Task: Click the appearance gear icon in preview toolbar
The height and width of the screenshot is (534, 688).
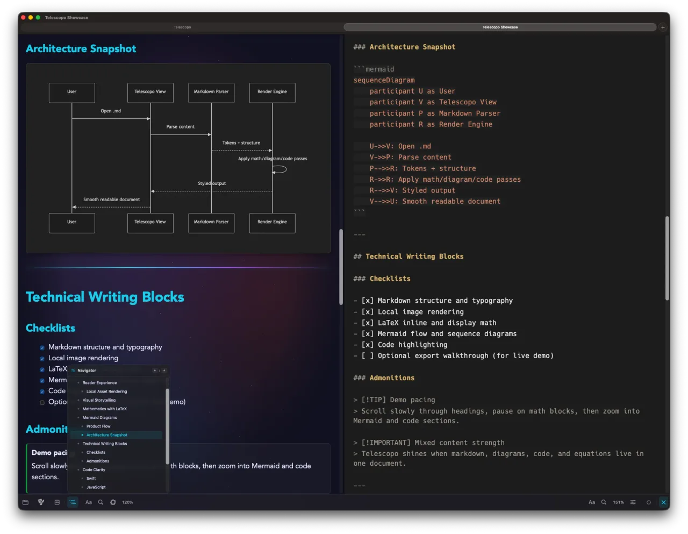Action: click(113, 502)
